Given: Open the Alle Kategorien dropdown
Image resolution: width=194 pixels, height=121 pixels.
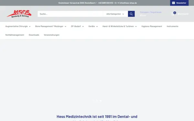Looking at the screenshot, I should 115,14.
